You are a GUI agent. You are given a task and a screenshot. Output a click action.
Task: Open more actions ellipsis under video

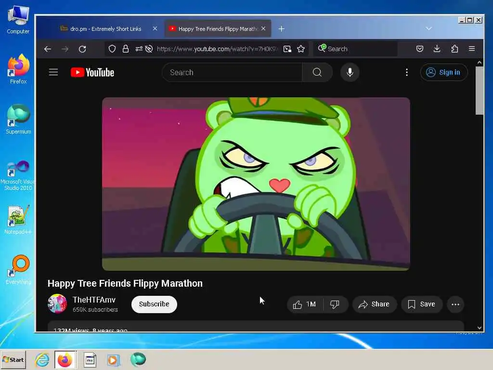pos(455,304)
